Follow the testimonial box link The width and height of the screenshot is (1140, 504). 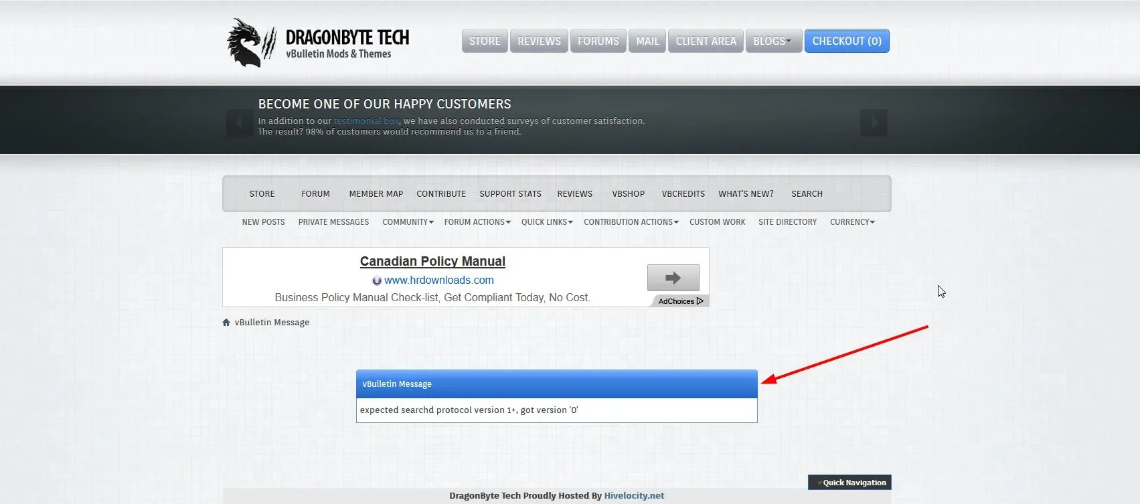click(x=366, y=121)
